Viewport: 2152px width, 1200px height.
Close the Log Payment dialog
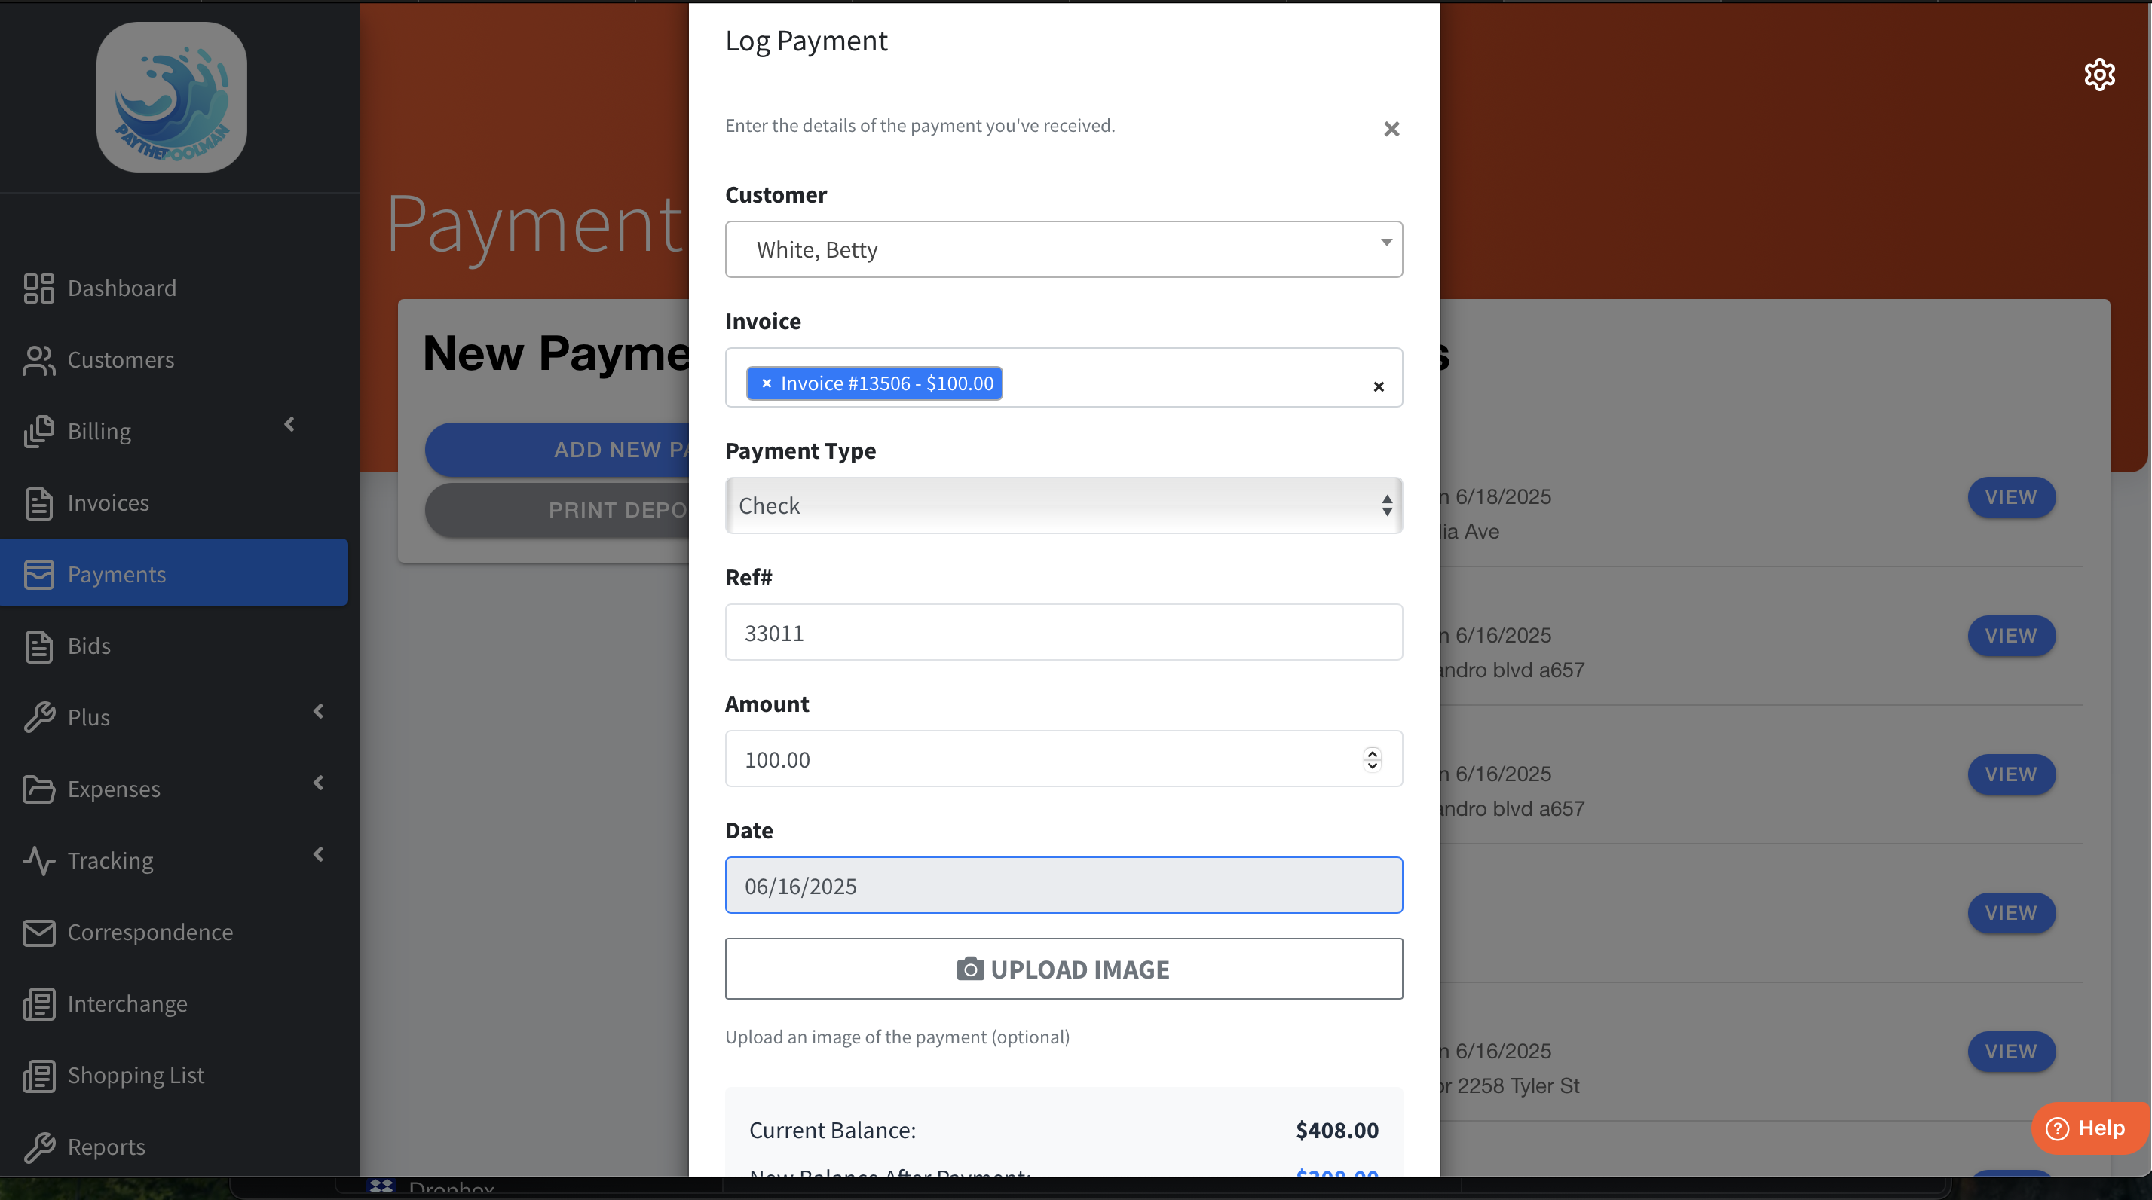click(x=1391, y=129)
